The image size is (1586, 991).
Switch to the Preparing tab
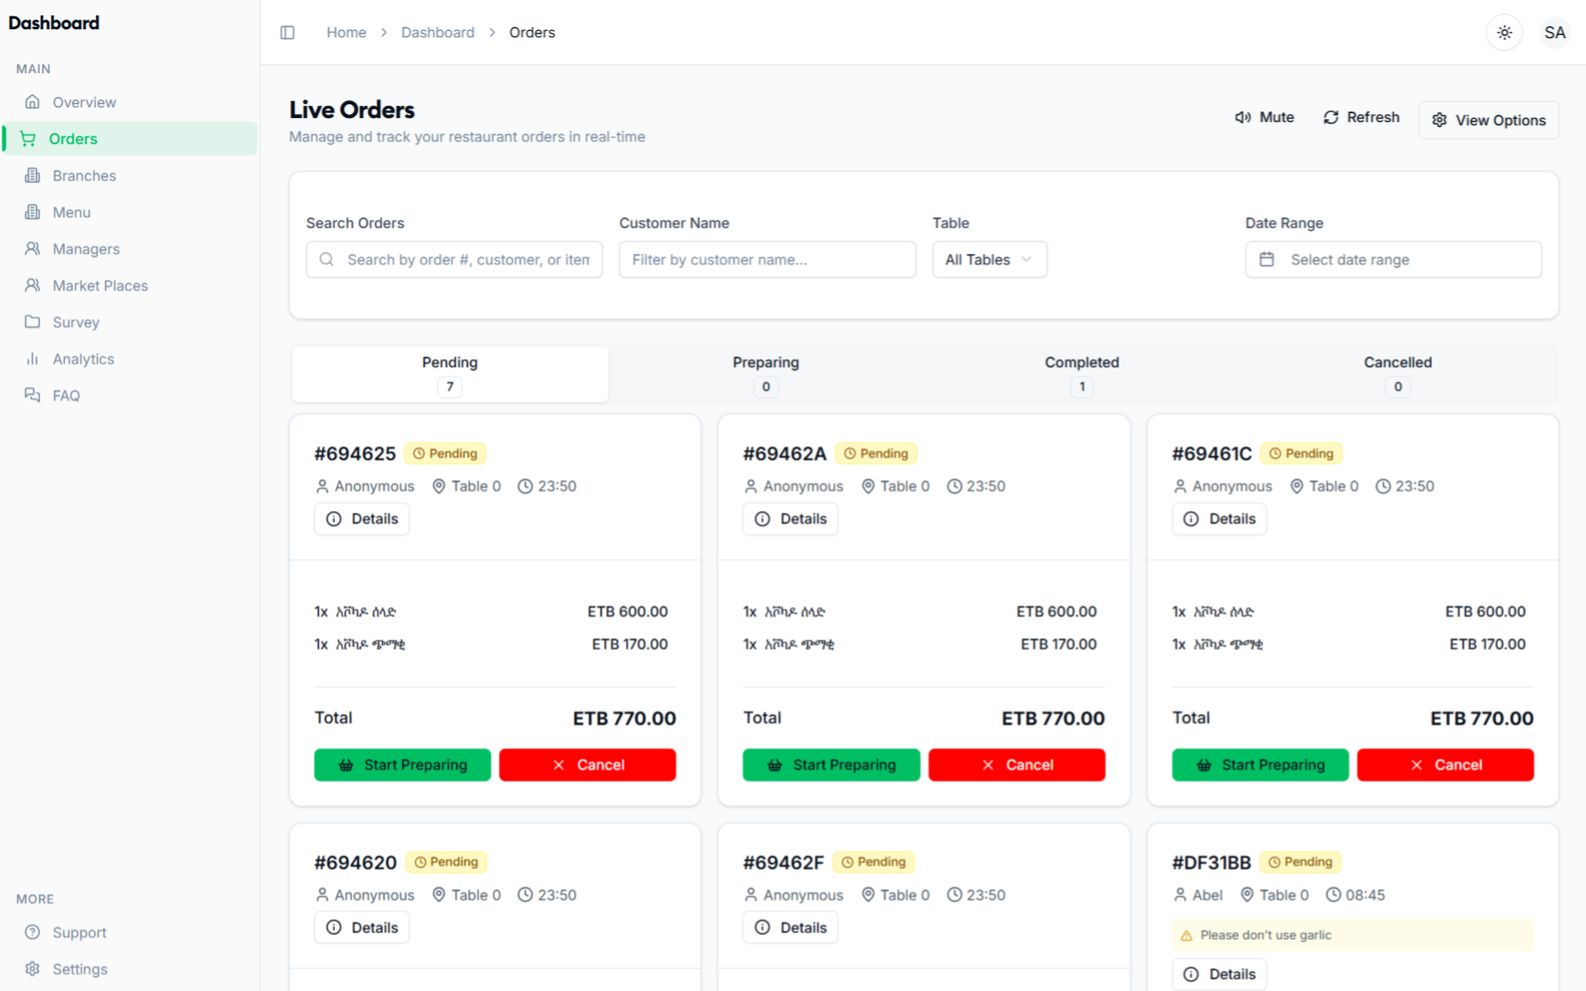coord(765,373)
